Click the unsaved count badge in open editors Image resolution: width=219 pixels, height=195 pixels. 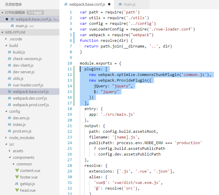tap(35, 13)
